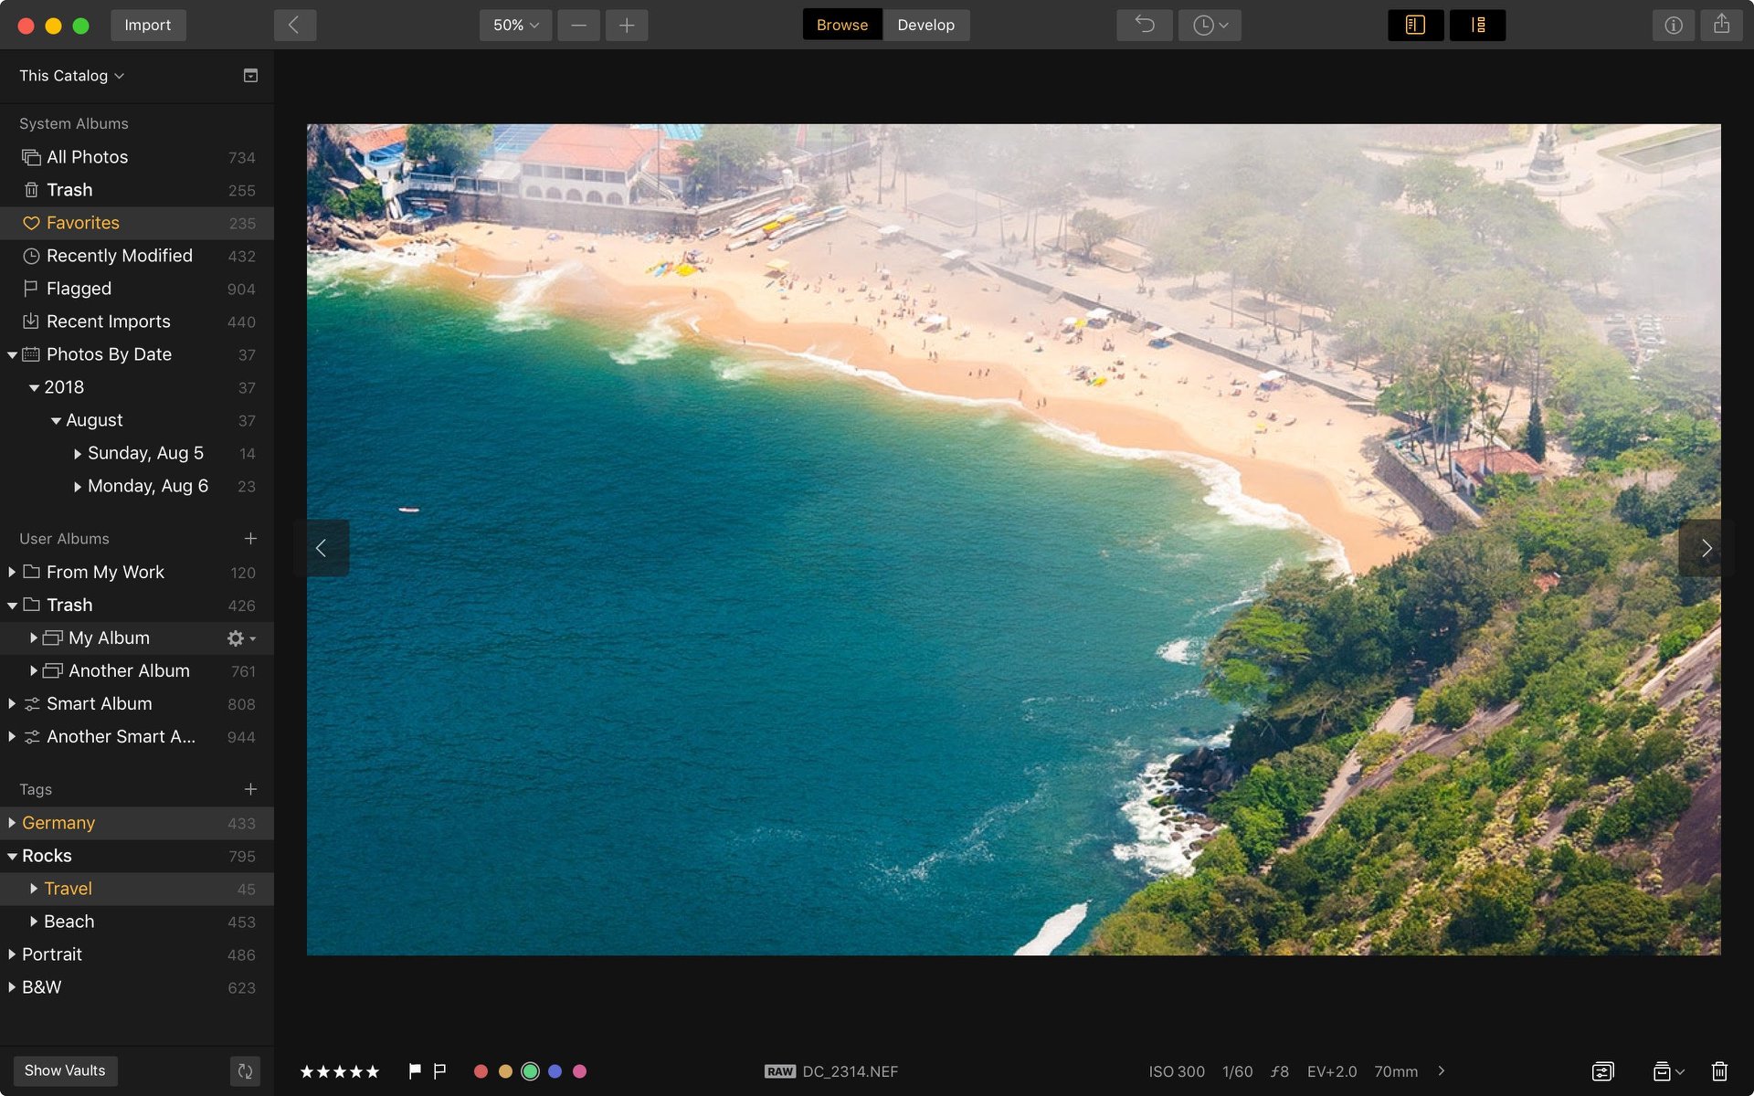
Task: Apply the pink color label
Action: (579, 1071)
